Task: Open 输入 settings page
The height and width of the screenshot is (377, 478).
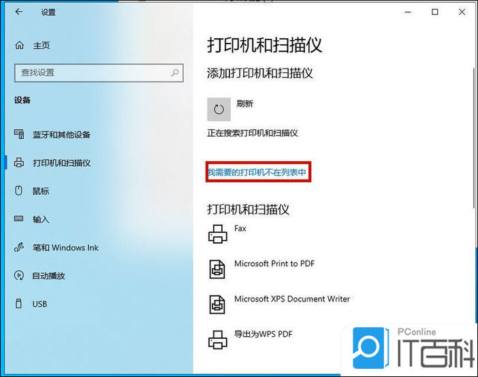Action: pos(41,219)
